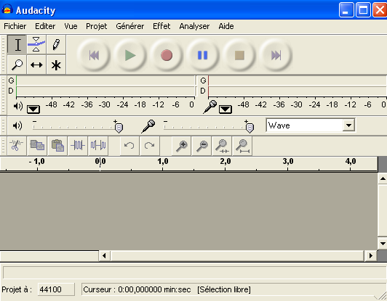The height and width of the screenshot is (301, 387).
Task: Open the output meter dropdown arrow
Action: pos(33,109)
